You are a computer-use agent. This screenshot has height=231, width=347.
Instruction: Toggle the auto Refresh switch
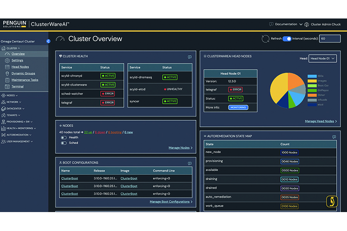tap(287, 39)
